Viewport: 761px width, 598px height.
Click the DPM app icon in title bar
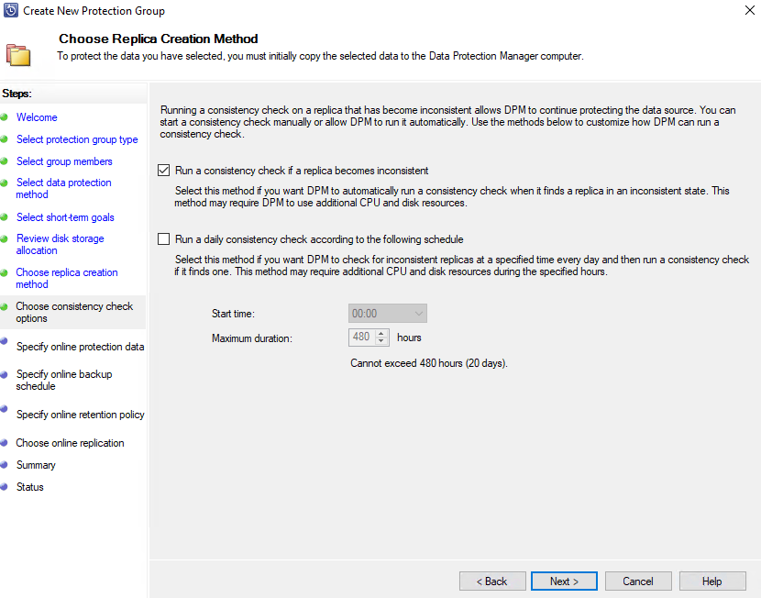[x=11, y=10]
